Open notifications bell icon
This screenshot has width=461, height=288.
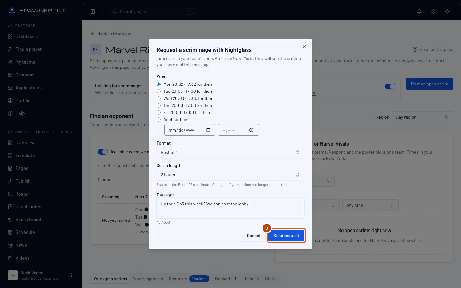click(x=419, y=12)
